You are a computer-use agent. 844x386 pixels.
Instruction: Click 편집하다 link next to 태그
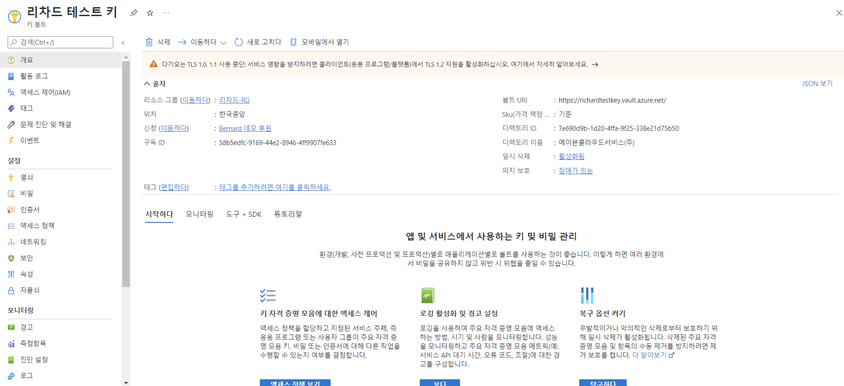point(174,187)
